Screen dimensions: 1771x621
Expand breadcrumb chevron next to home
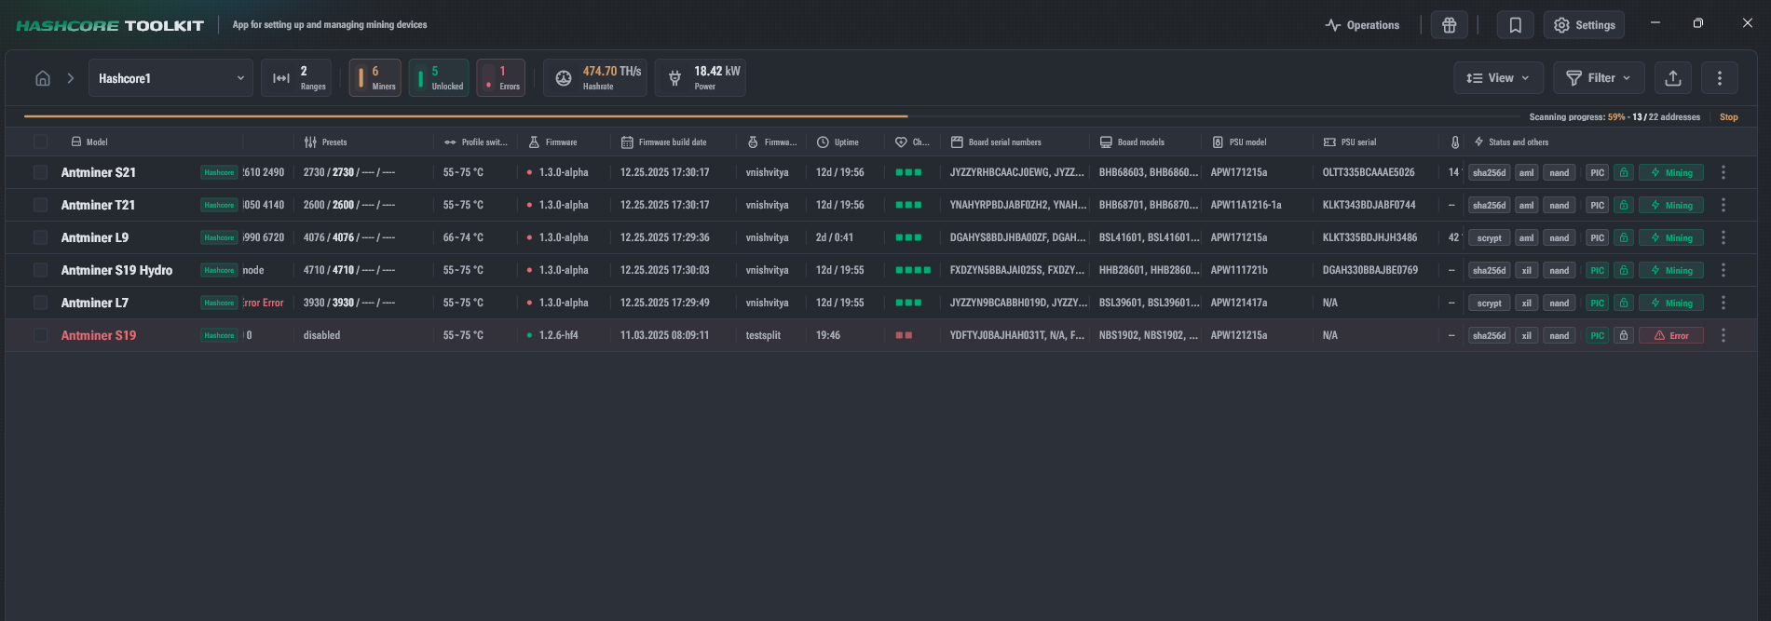pyautogui.click(x=70, y=78)
